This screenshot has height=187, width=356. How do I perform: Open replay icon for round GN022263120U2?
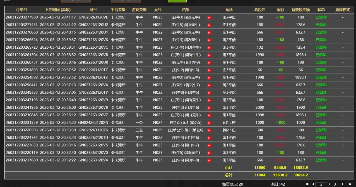pos(209,25)
